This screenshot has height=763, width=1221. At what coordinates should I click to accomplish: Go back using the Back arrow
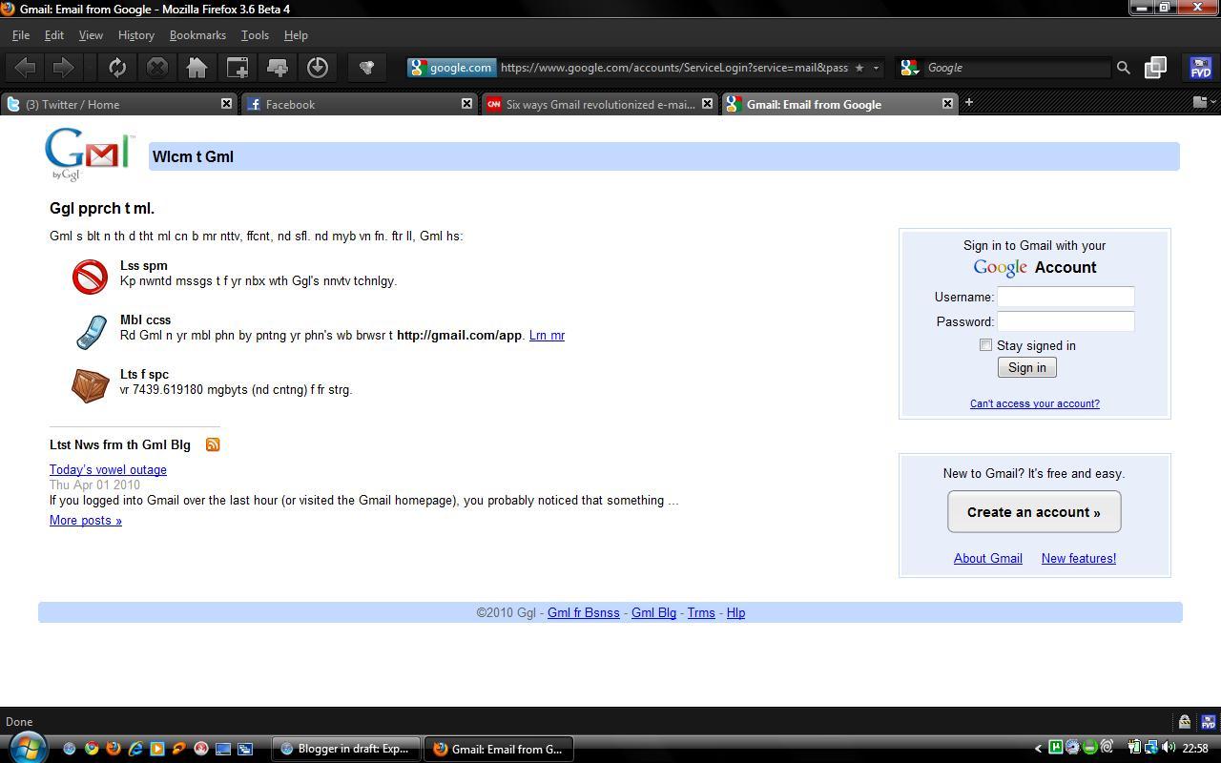coord(26,68)
